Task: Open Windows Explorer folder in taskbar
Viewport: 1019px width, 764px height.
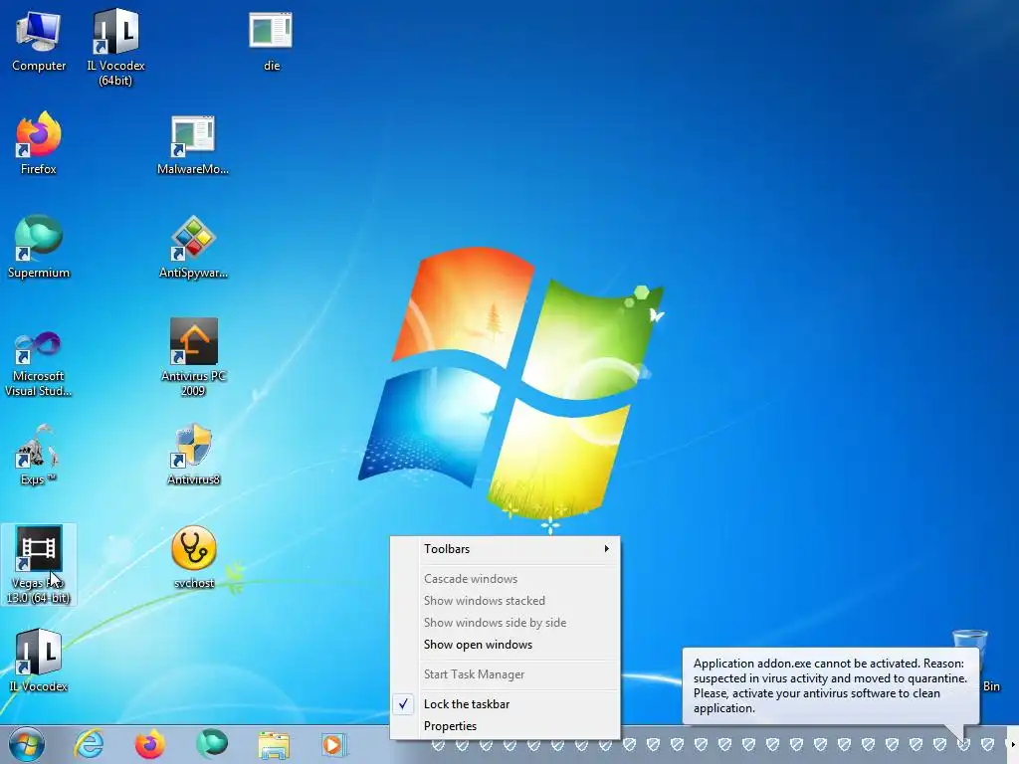Action: pos(274,744)
